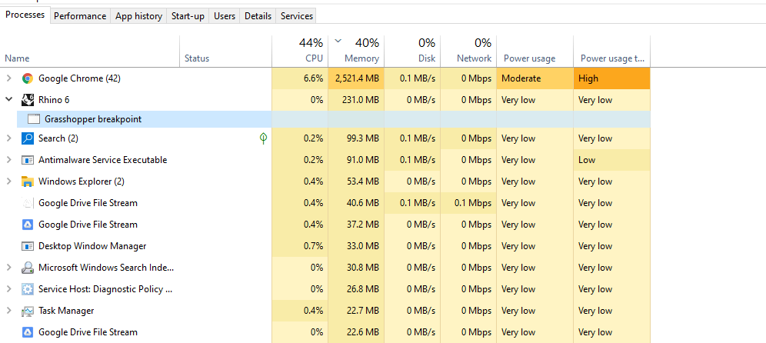
Task: Open the Details tab
Action: [x=258, y=16]
